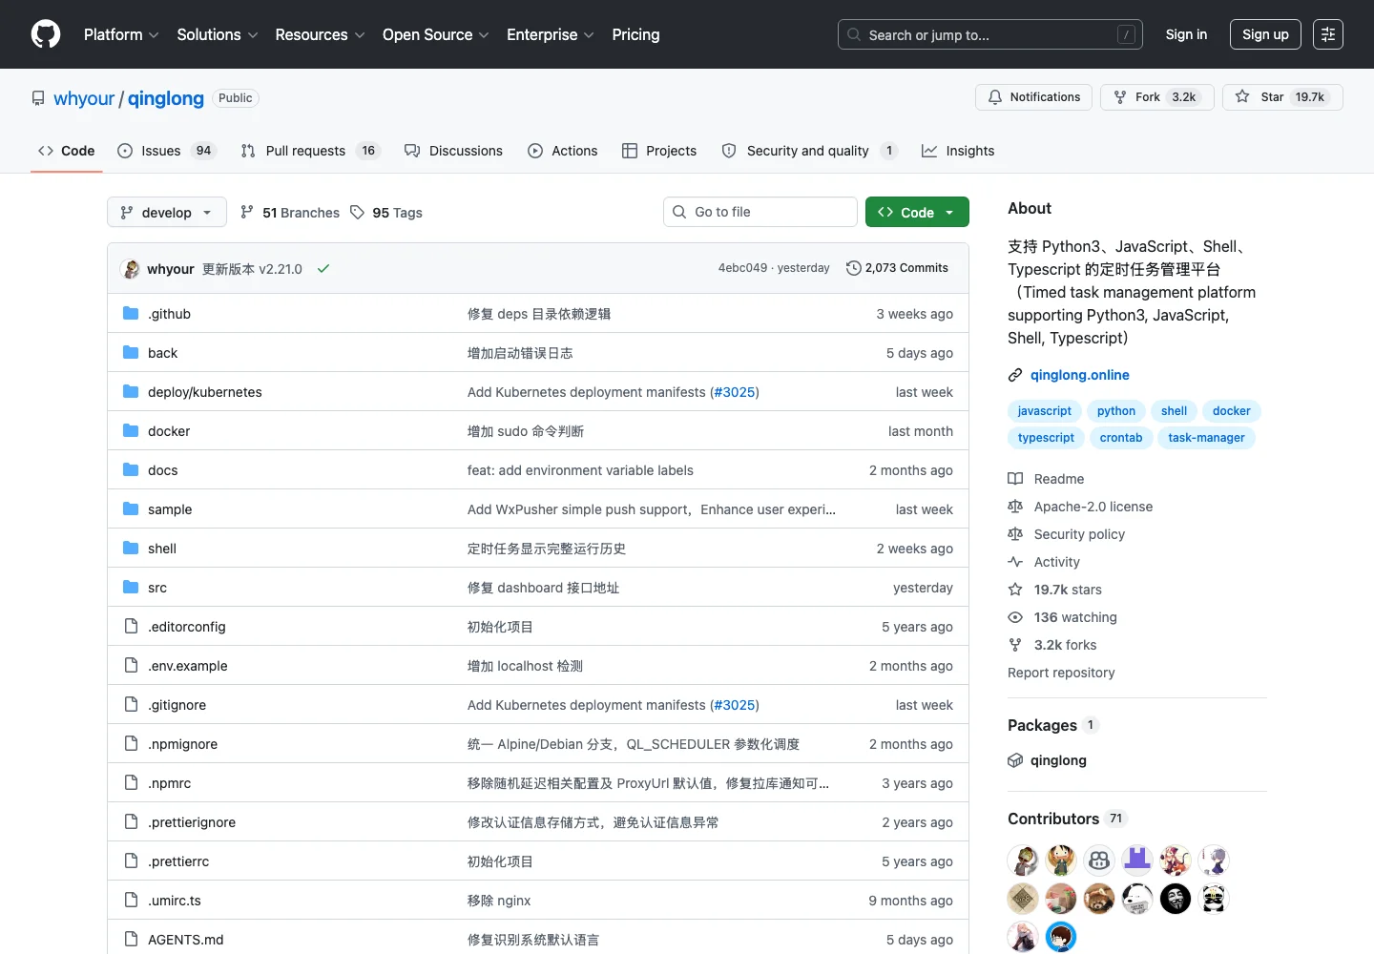Image resolution: width=1374 pixels, height=954 pixels.
Task: Open the .npmrc file
Action: pyautogui.click(x=170, y=783)
